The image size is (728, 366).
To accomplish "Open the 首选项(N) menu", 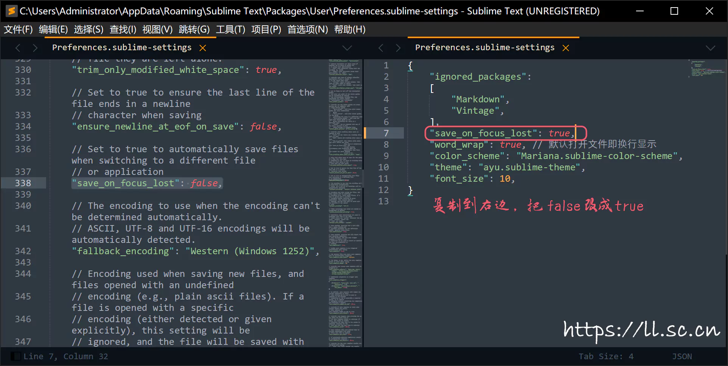I will tap(307, 29).
